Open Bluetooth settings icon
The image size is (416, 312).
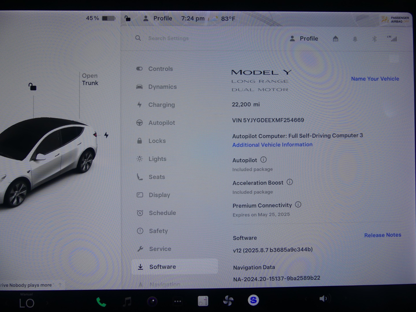[374, 39]
